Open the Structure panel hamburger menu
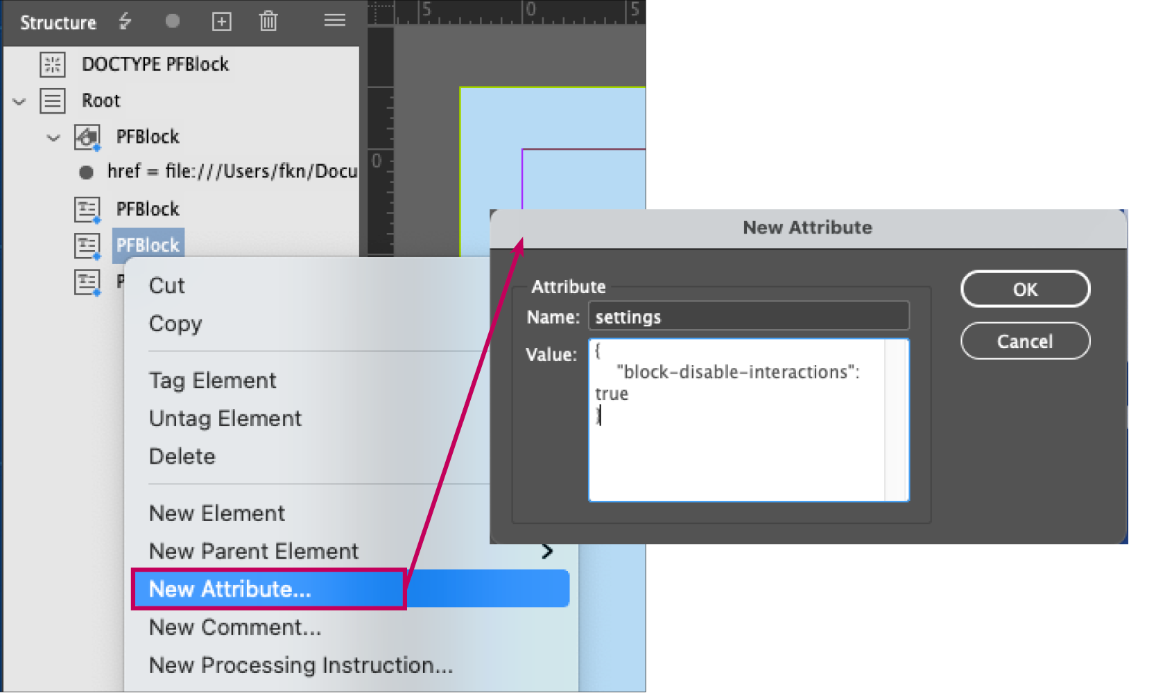 (x=334, y=21)
